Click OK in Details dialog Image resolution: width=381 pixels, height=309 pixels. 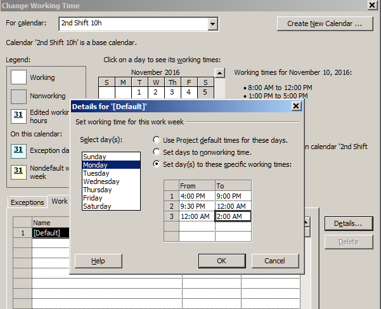[222, 261]
